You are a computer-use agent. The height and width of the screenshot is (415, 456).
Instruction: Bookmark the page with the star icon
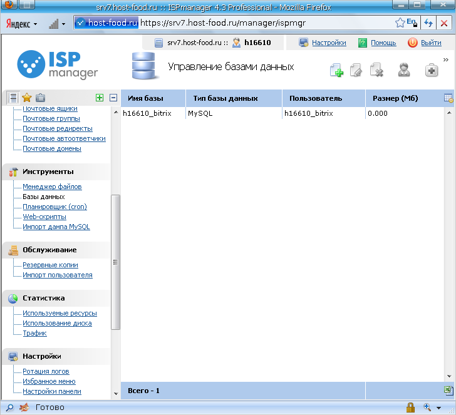click(x=400, y=23)
